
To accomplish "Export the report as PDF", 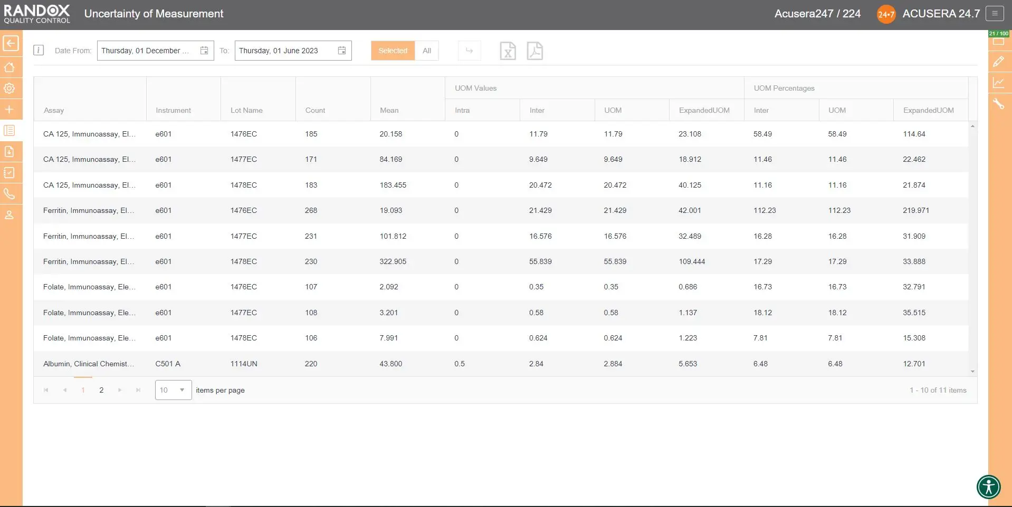I will click(x=534, y=51).
